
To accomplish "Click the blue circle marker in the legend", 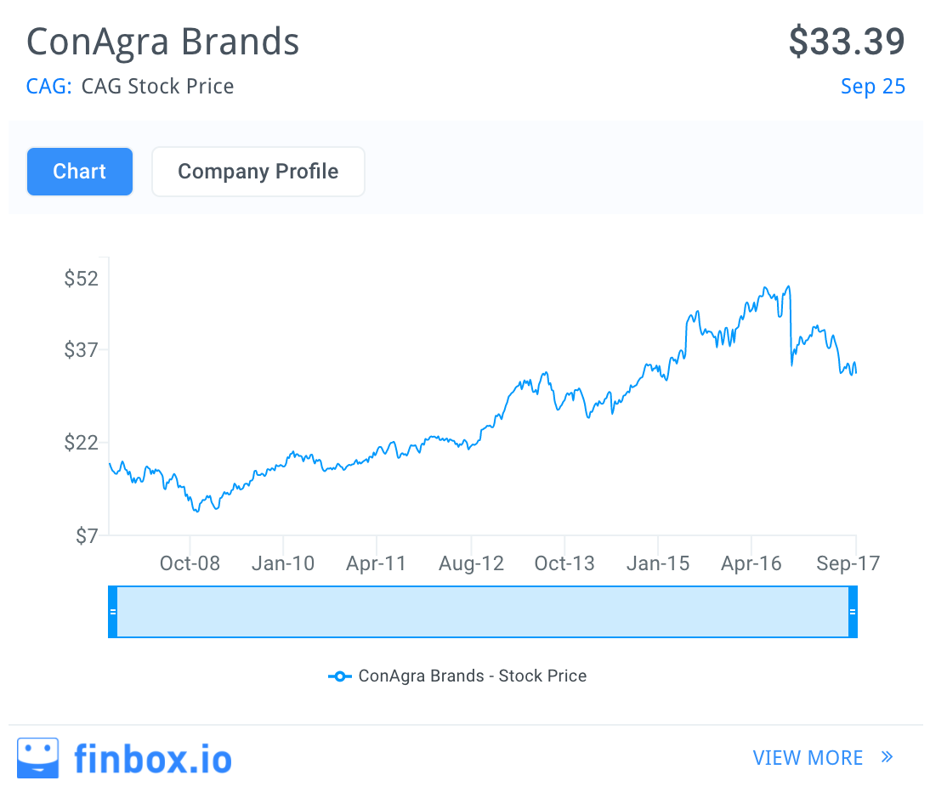I will point(340,676).
